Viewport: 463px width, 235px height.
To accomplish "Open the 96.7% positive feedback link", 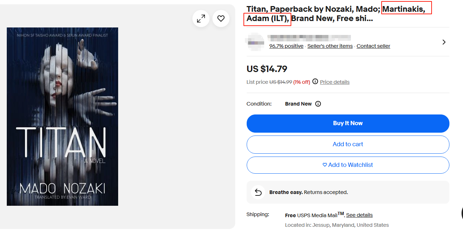I will [x=286, y=46].
